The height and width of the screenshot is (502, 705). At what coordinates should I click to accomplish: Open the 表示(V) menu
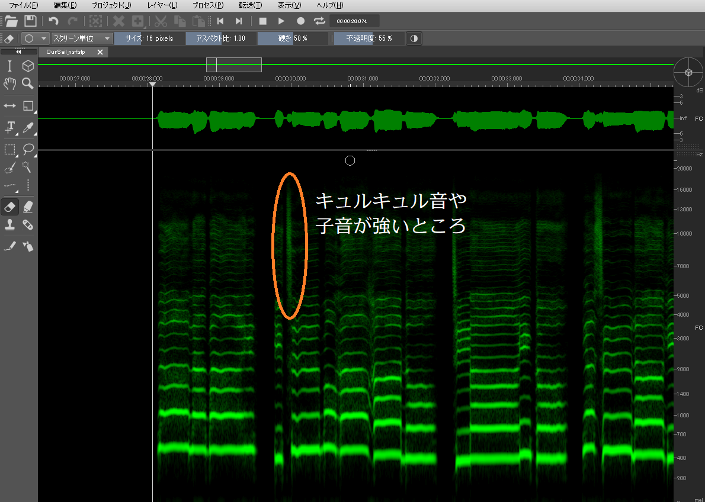[x=289, y=5]
